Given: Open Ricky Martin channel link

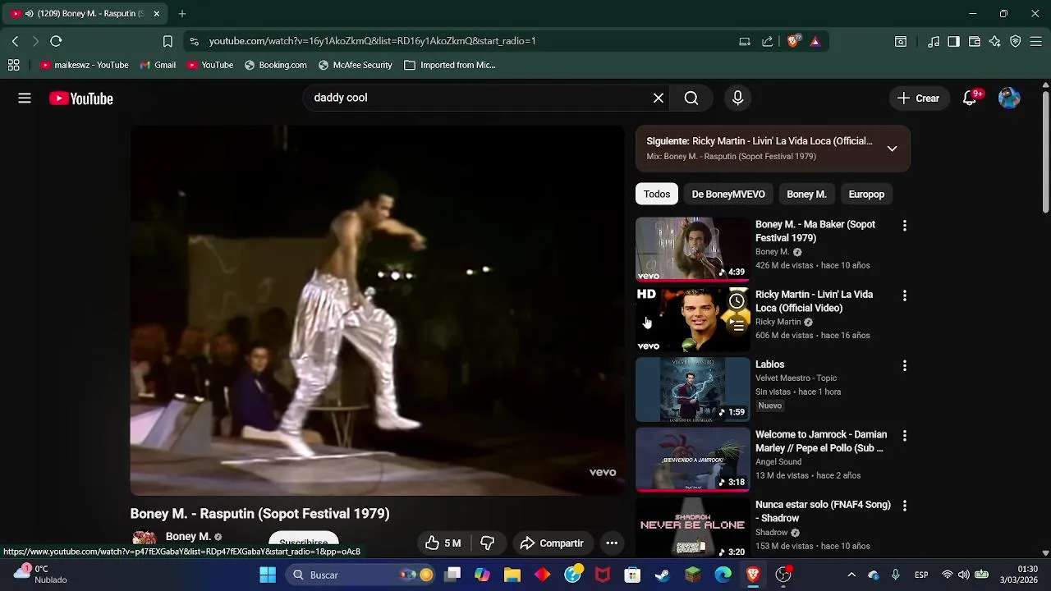Looking at the screenshot, I should [x=778, y=322].
